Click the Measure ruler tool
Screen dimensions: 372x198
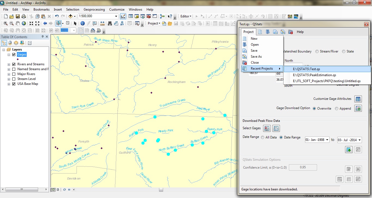point(102,23)
